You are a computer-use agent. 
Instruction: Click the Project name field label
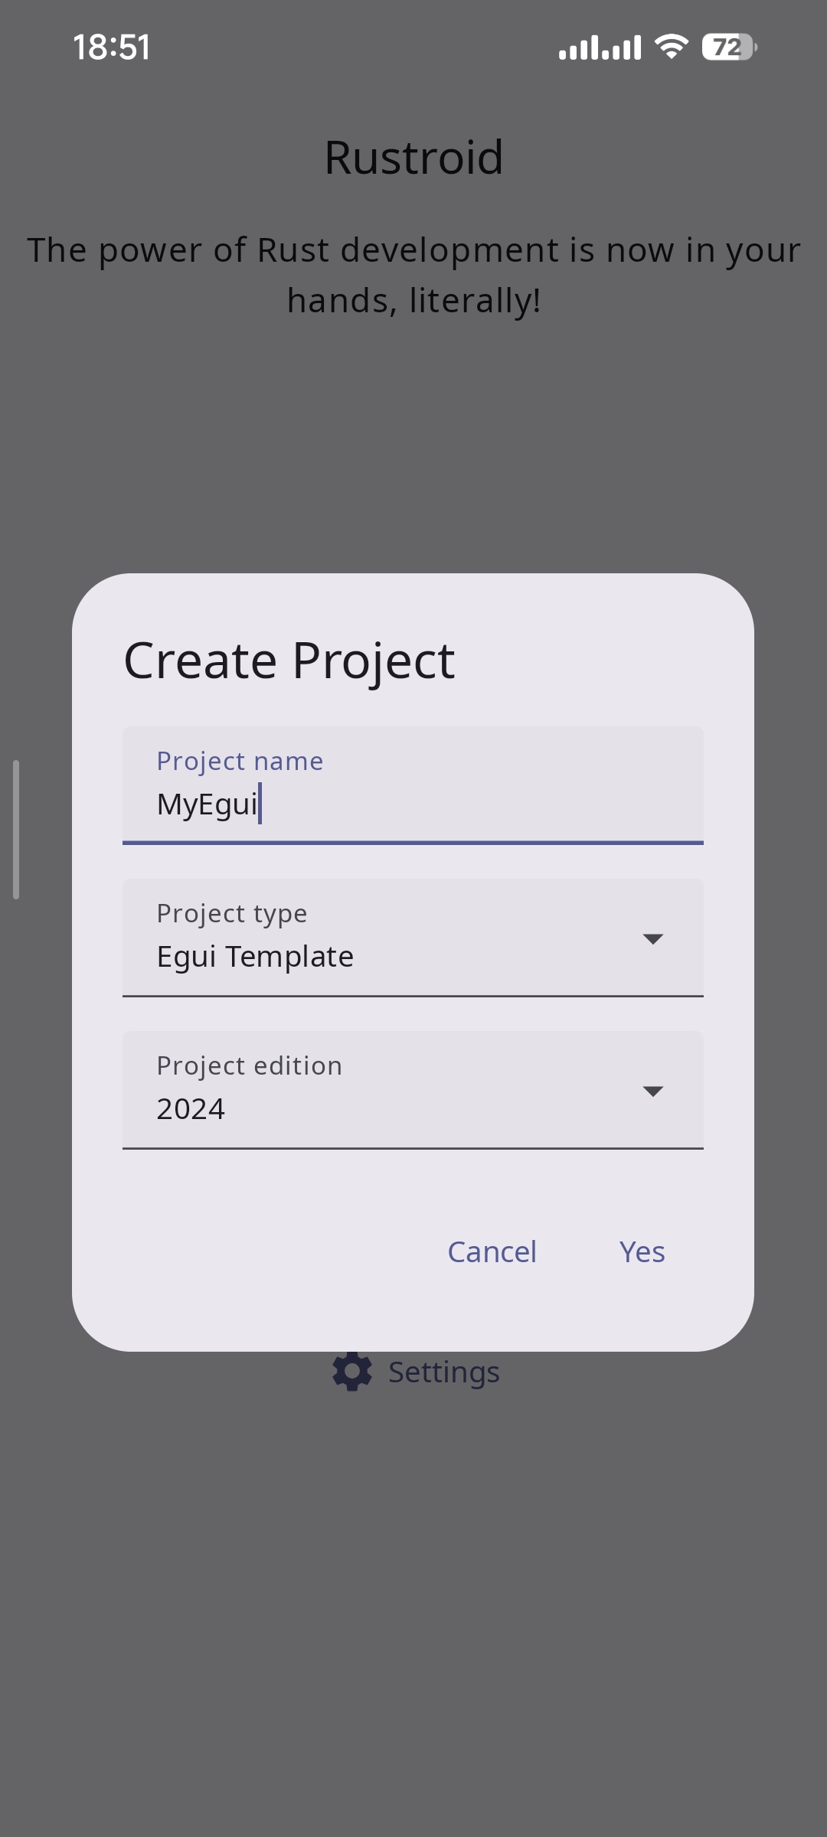coord(239,760)
